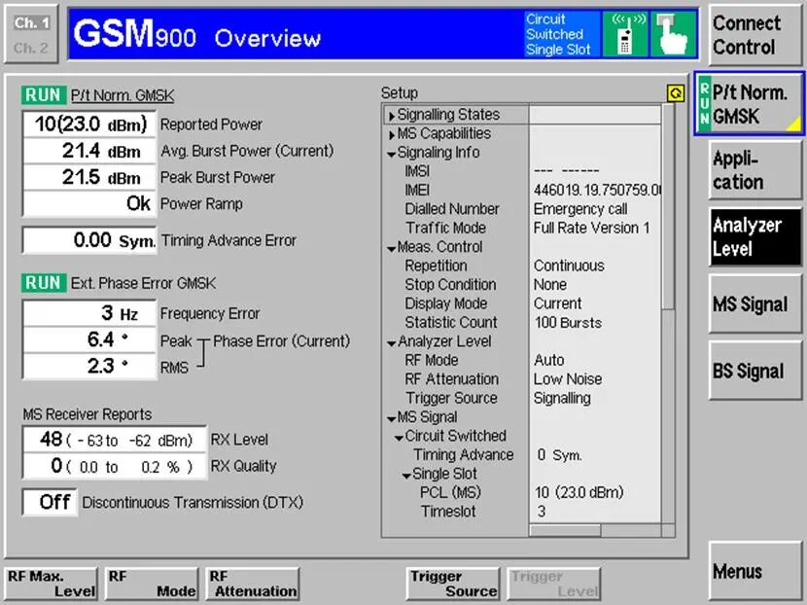This screenshot has height=605, width=807.
Task: Click the Low Noise attenuation value
Action: pyautogui.click(x=568, y=379)
